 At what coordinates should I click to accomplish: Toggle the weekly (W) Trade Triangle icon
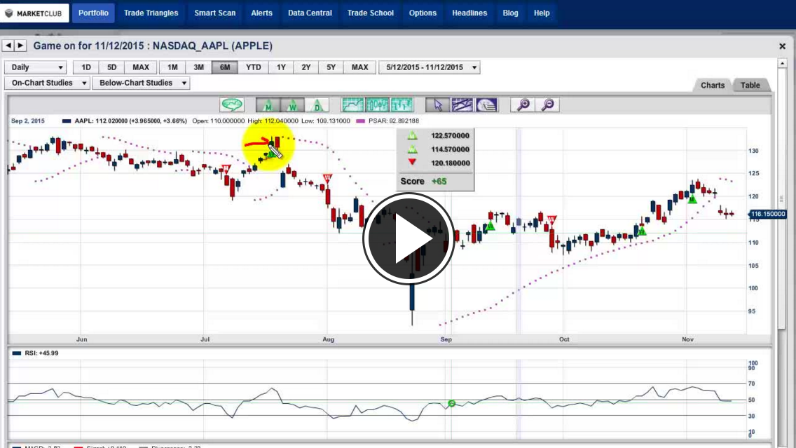292,105
